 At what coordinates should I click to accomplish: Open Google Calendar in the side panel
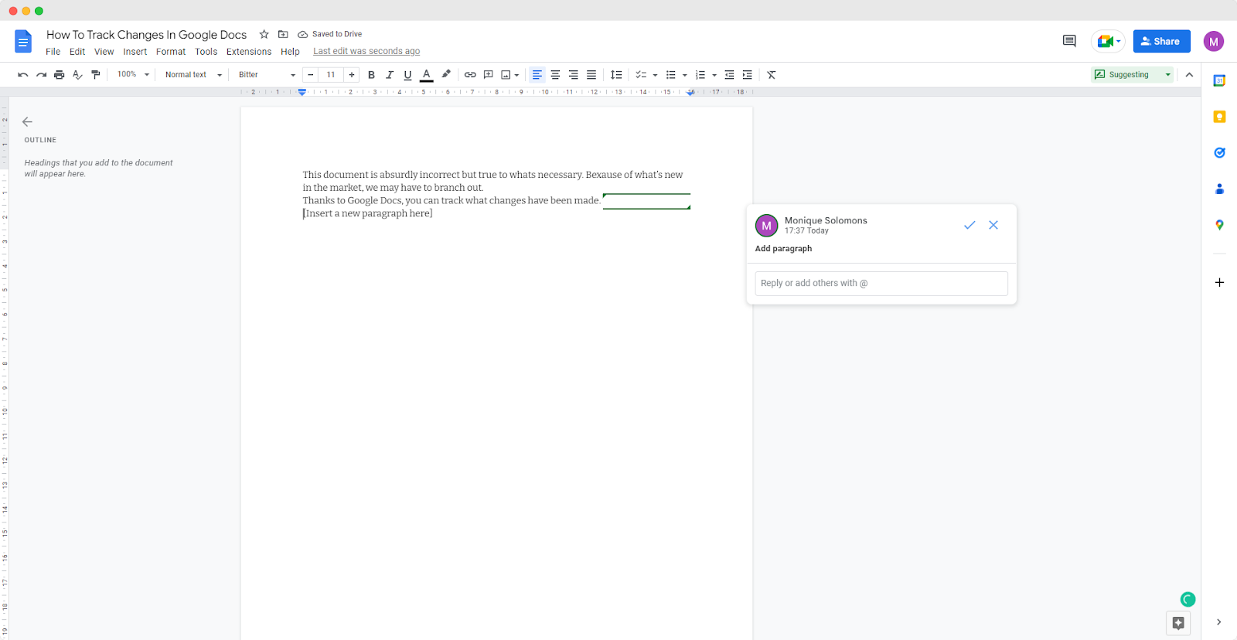coord(1219,80)
